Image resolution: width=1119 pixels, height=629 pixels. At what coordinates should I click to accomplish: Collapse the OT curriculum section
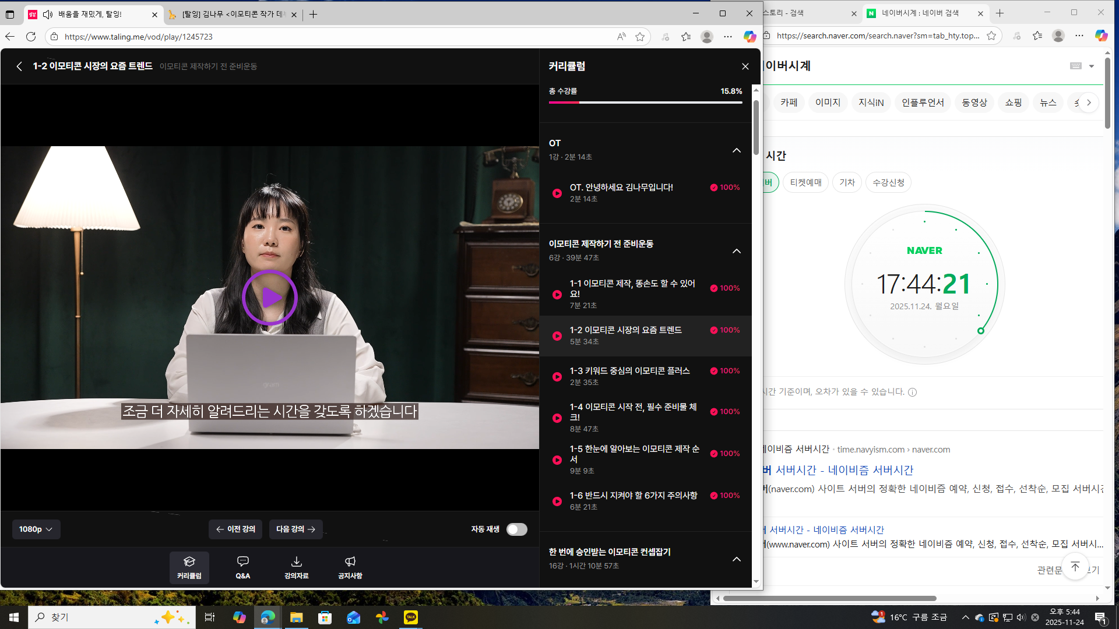(736, 150)
